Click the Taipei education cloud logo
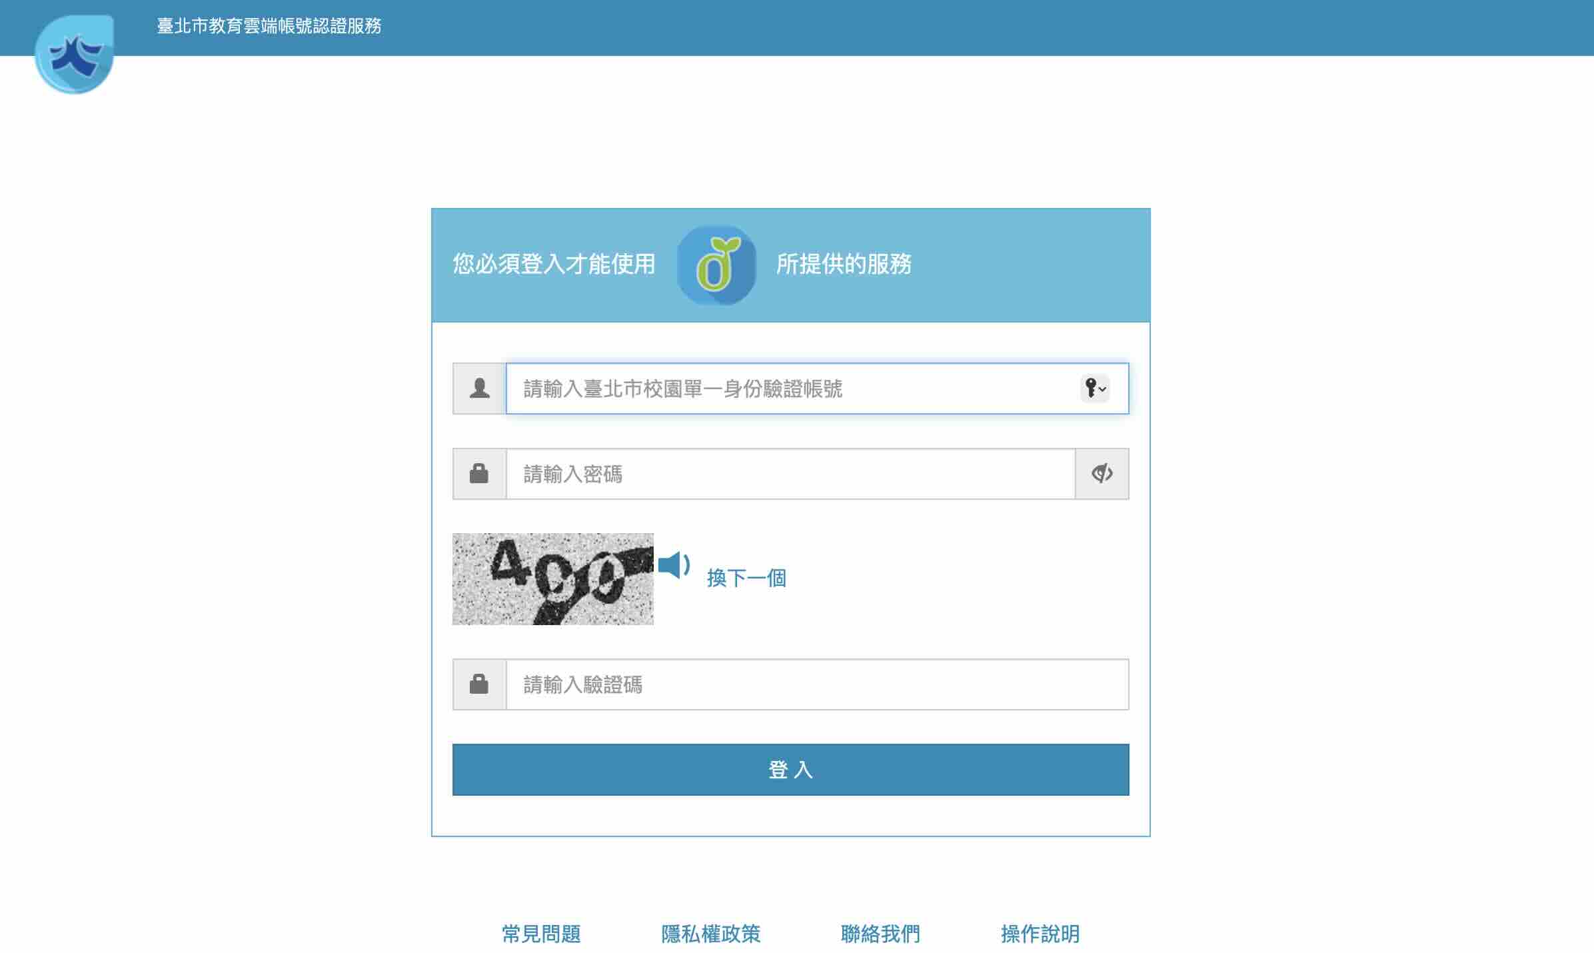1594x953 pixels. pos(74,55)
